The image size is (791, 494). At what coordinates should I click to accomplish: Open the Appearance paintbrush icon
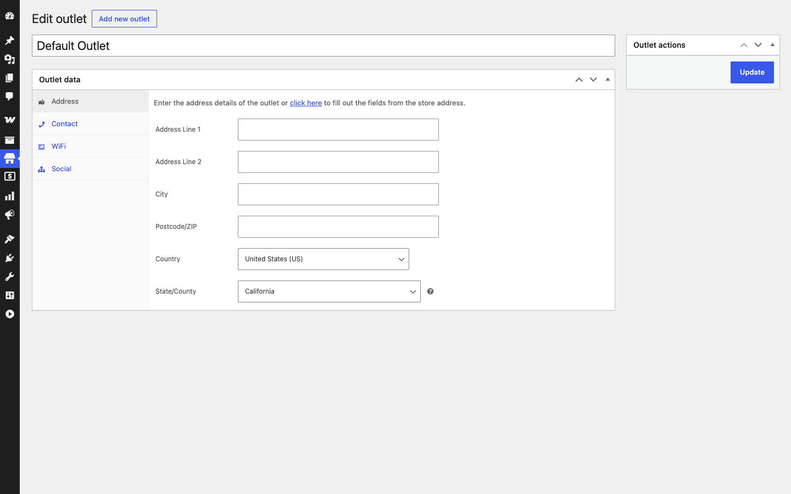click(9, 239)
